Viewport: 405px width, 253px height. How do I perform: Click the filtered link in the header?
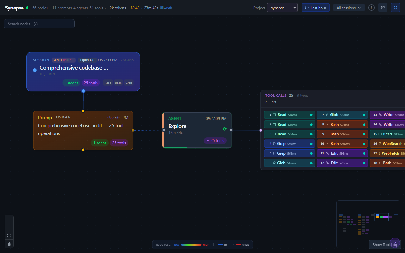166,8
